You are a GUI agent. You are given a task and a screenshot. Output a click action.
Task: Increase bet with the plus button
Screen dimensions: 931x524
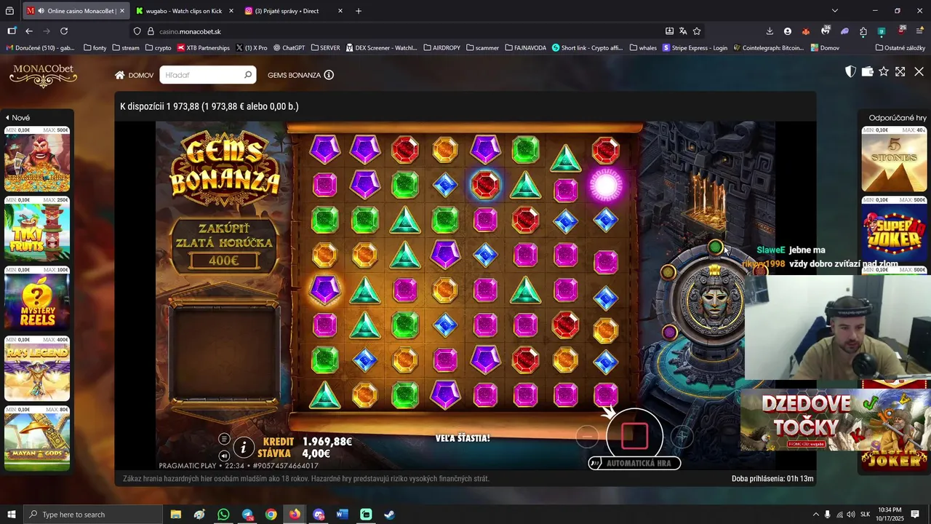[682, 436]
